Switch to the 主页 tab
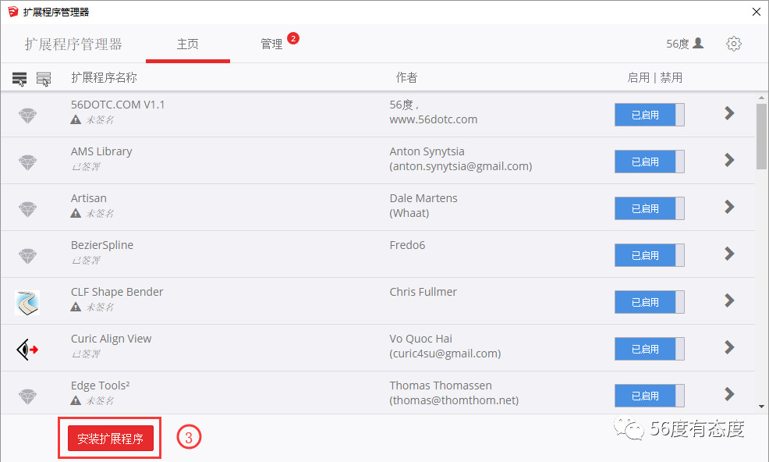 click(x=187, y=44)
